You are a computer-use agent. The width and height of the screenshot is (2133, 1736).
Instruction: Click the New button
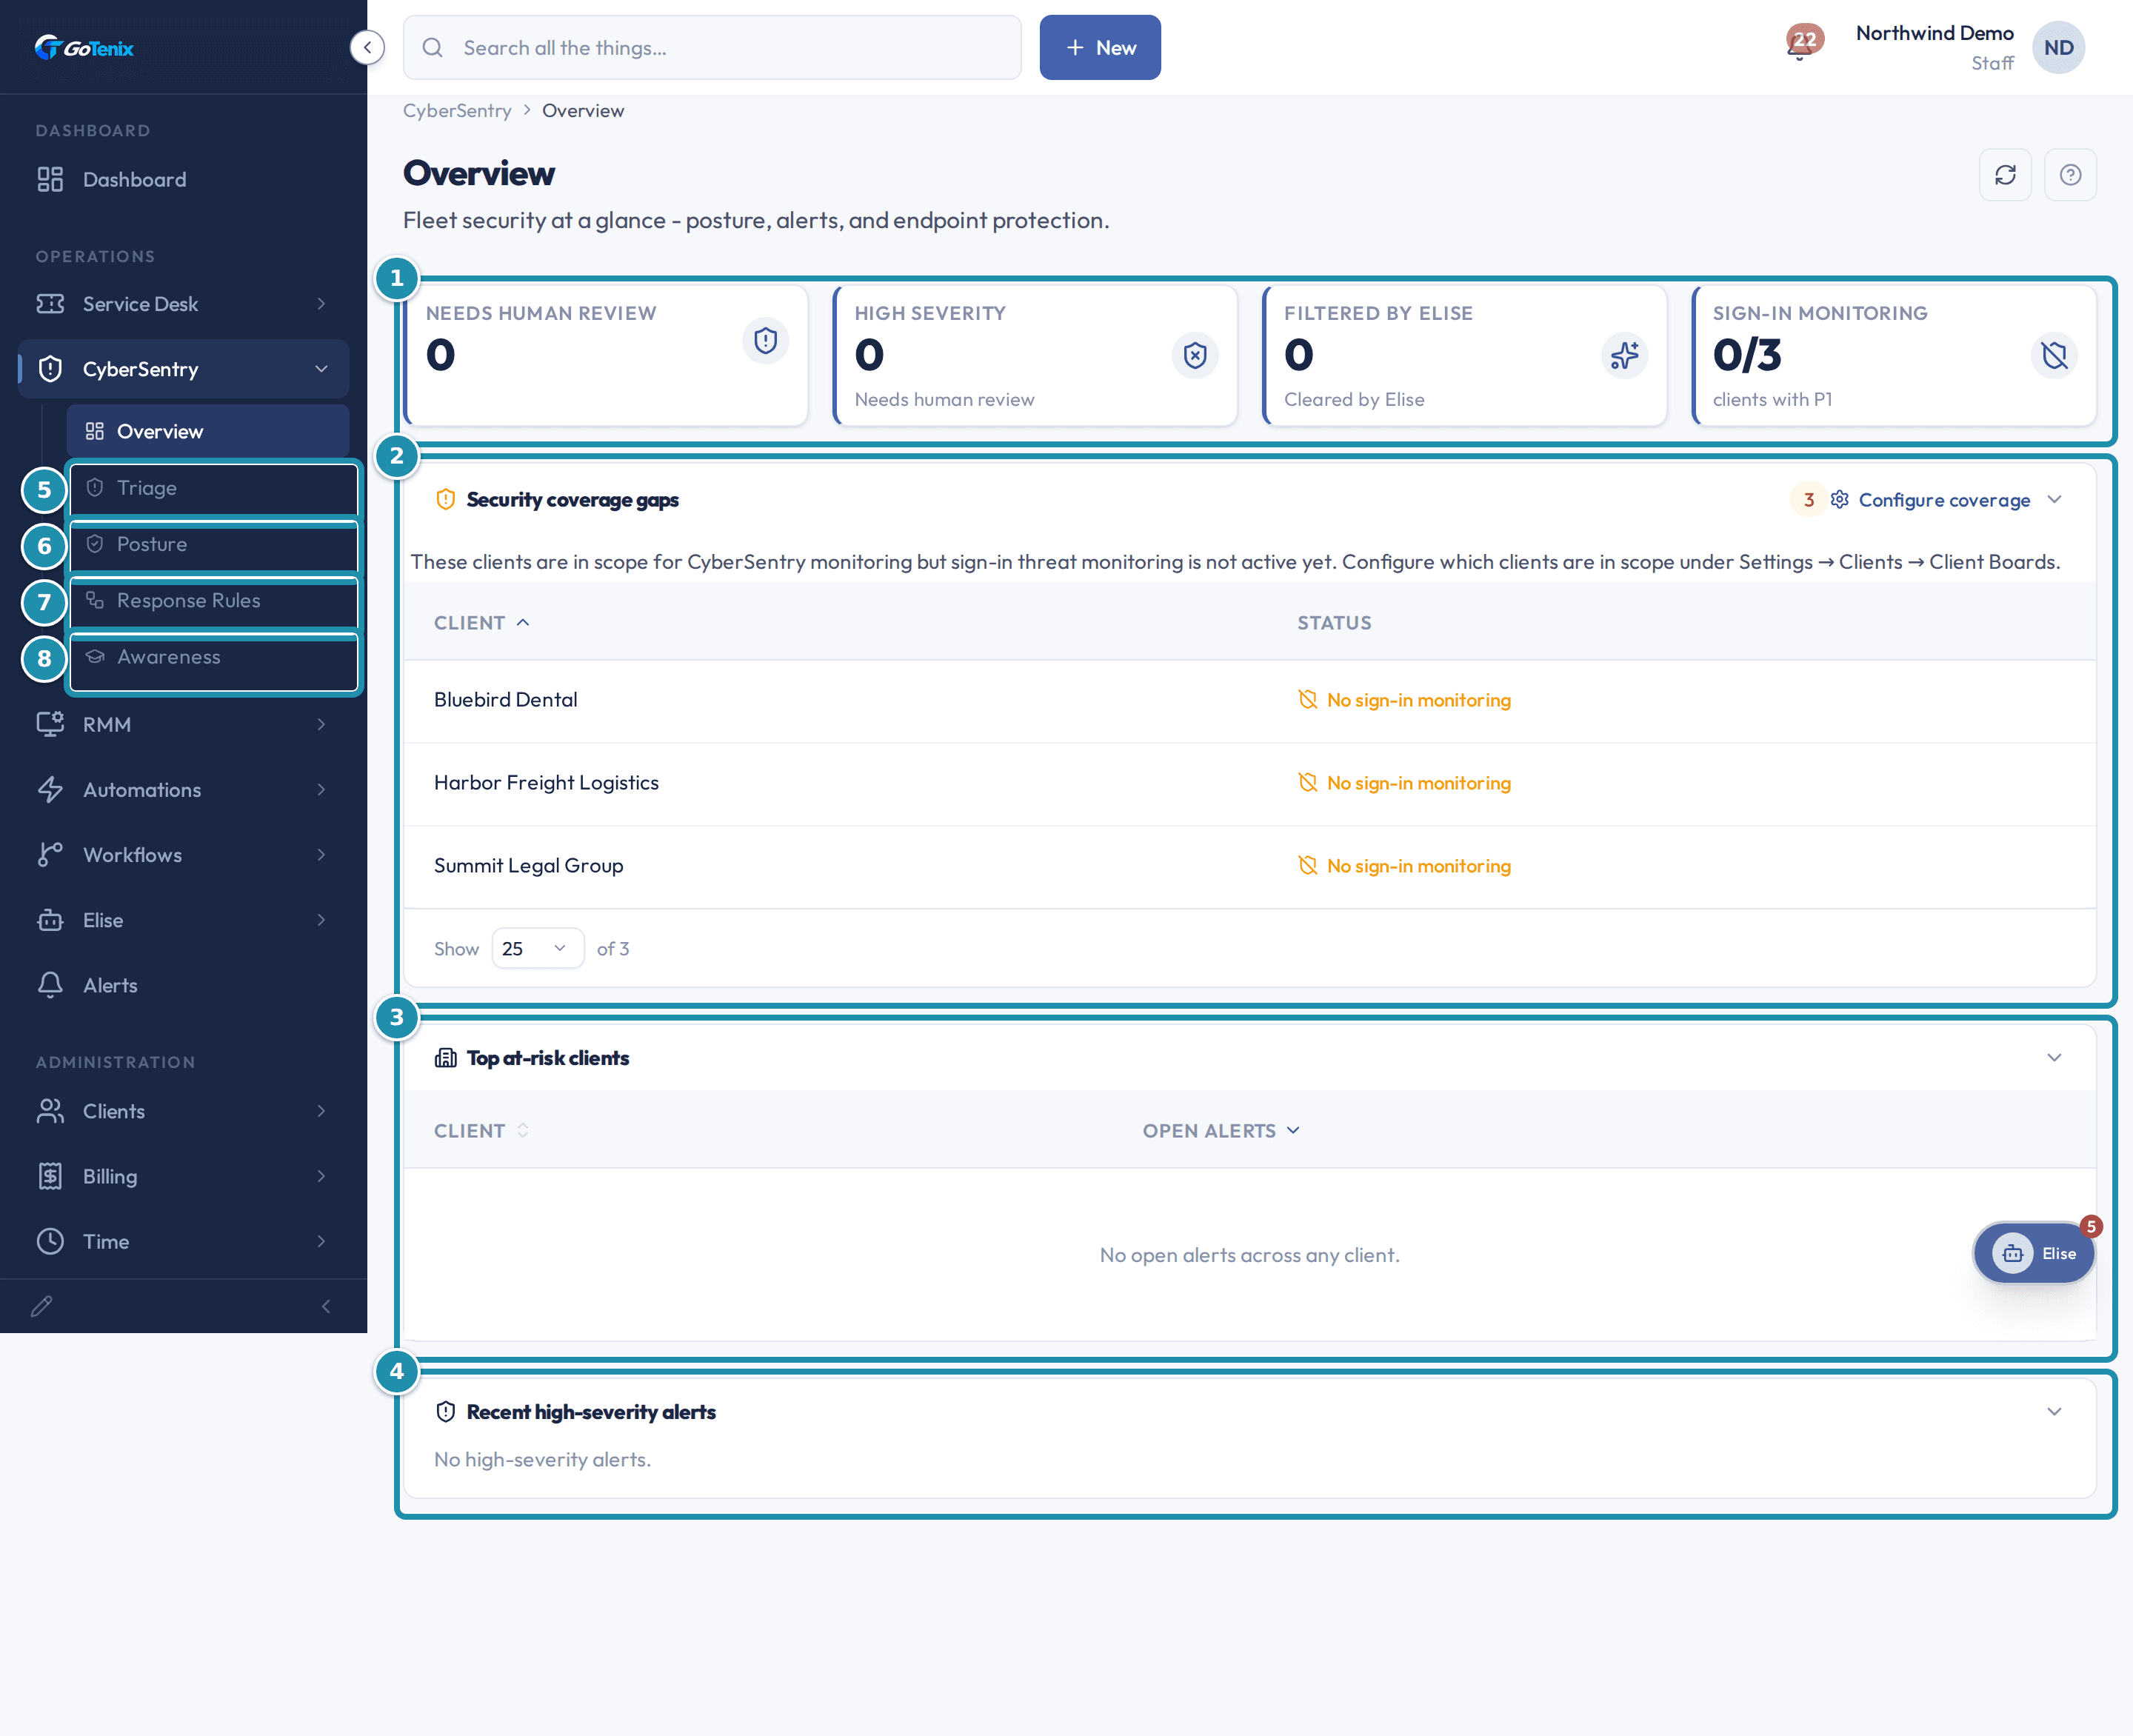tap(1100, 47)
